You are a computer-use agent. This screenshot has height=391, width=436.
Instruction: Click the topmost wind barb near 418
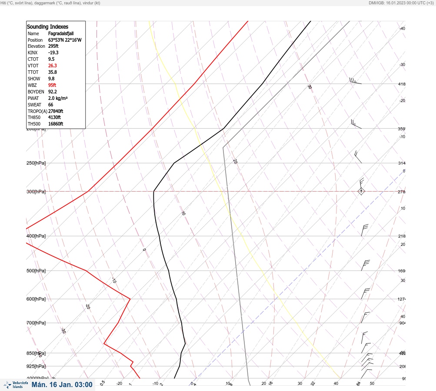click(355, 81)
